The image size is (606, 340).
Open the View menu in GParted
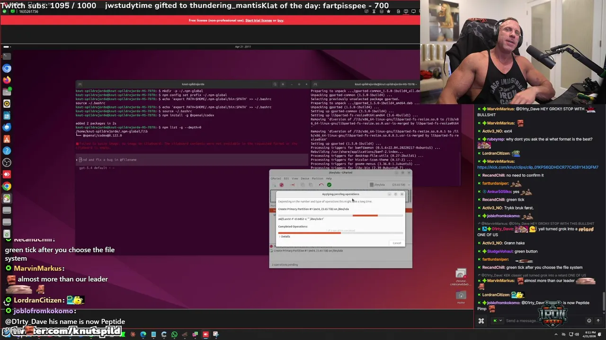295,178
